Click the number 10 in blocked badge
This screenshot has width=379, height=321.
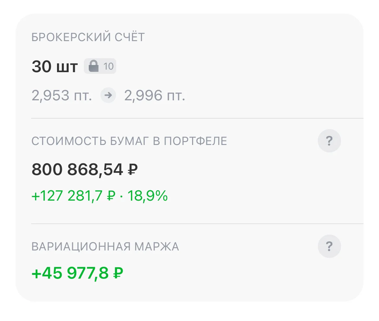coord(109,66)
